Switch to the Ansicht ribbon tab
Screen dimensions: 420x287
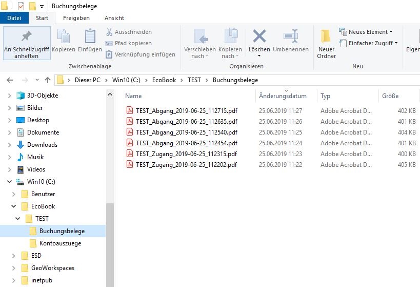coord(114,18)
